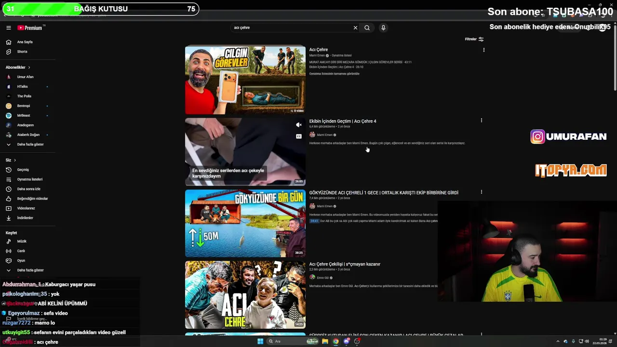Open Emre Gül channel link

(323, 278)
